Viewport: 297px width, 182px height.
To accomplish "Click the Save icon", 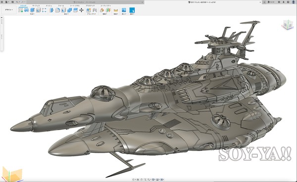I will pos(12,2).
